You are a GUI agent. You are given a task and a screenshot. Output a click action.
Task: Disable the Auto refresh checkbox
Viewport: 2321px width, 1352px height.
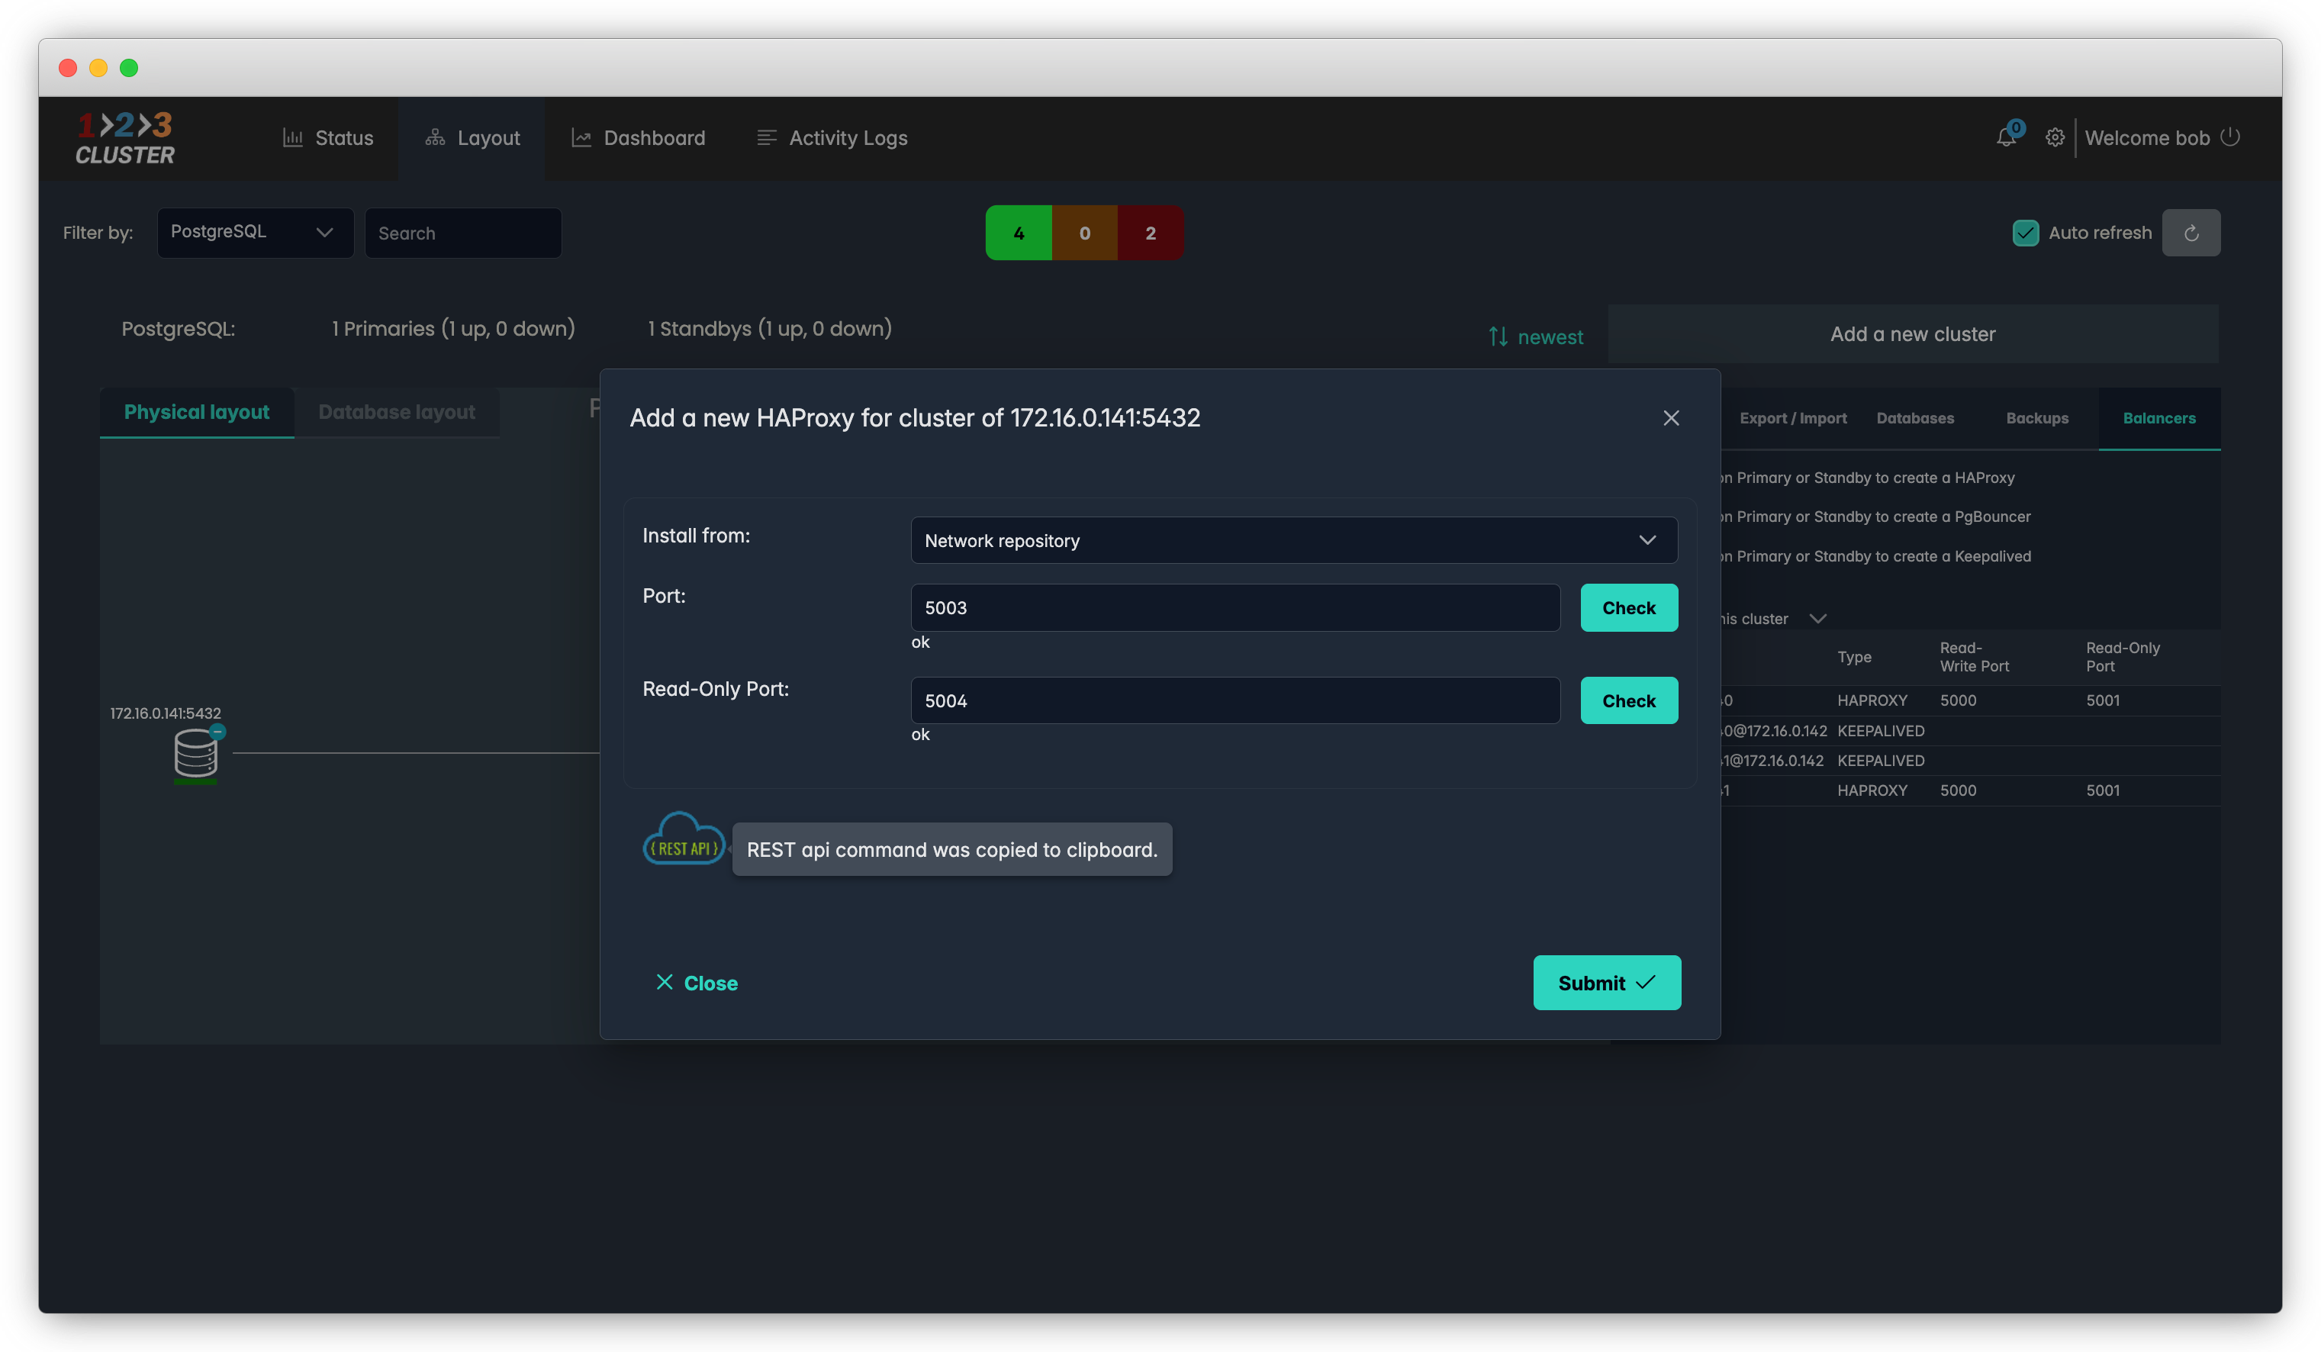click(2026, 233)
